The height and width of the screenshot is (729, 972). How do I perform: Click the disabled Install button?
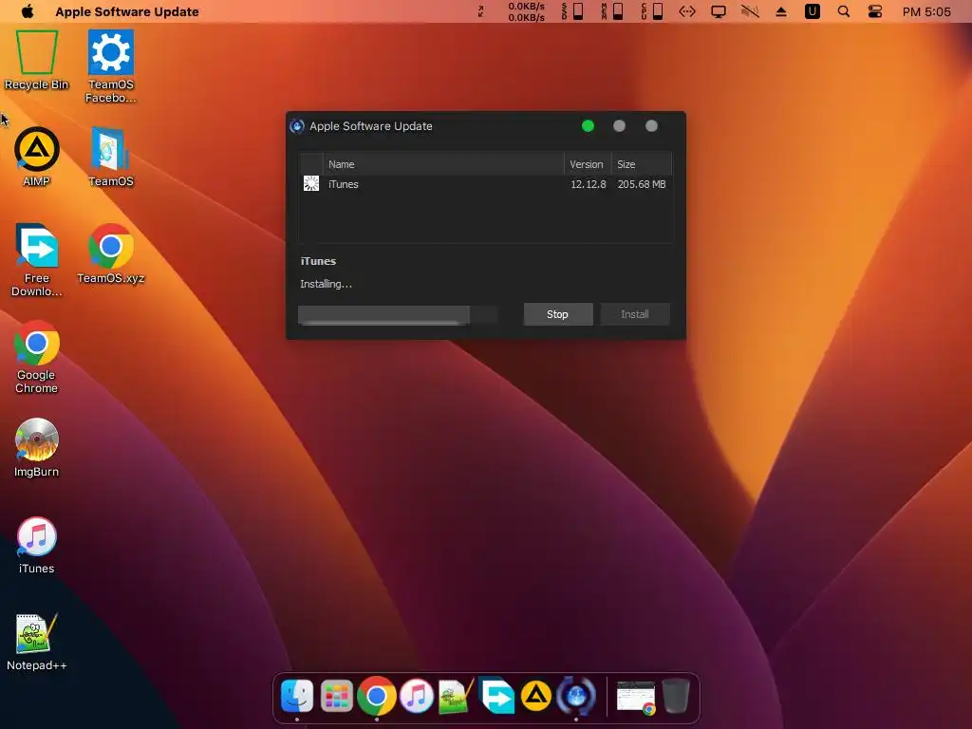click(635, 314)
